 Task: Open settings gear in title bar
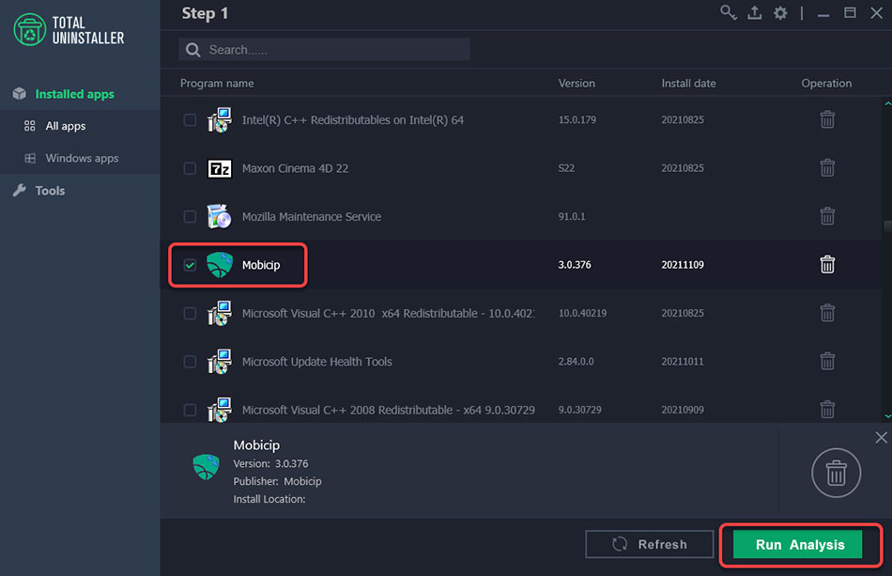point(780,12)
